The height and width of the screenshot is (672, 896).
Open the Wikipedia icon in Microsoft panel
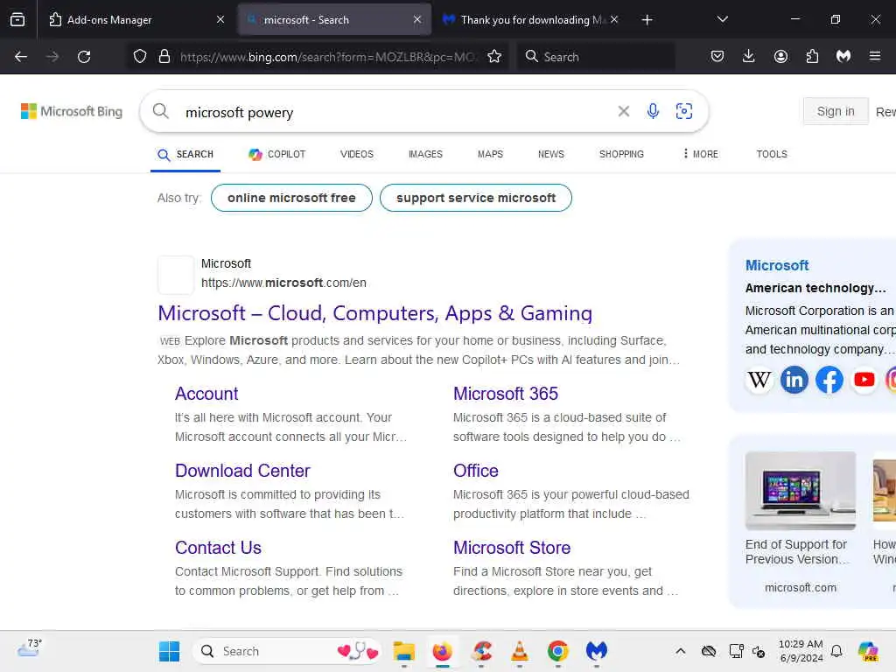coord(759,380)
